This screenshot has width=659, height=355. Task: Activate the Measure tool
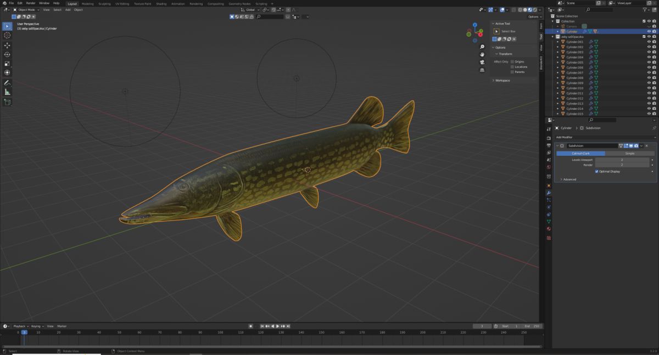[8, 92]
